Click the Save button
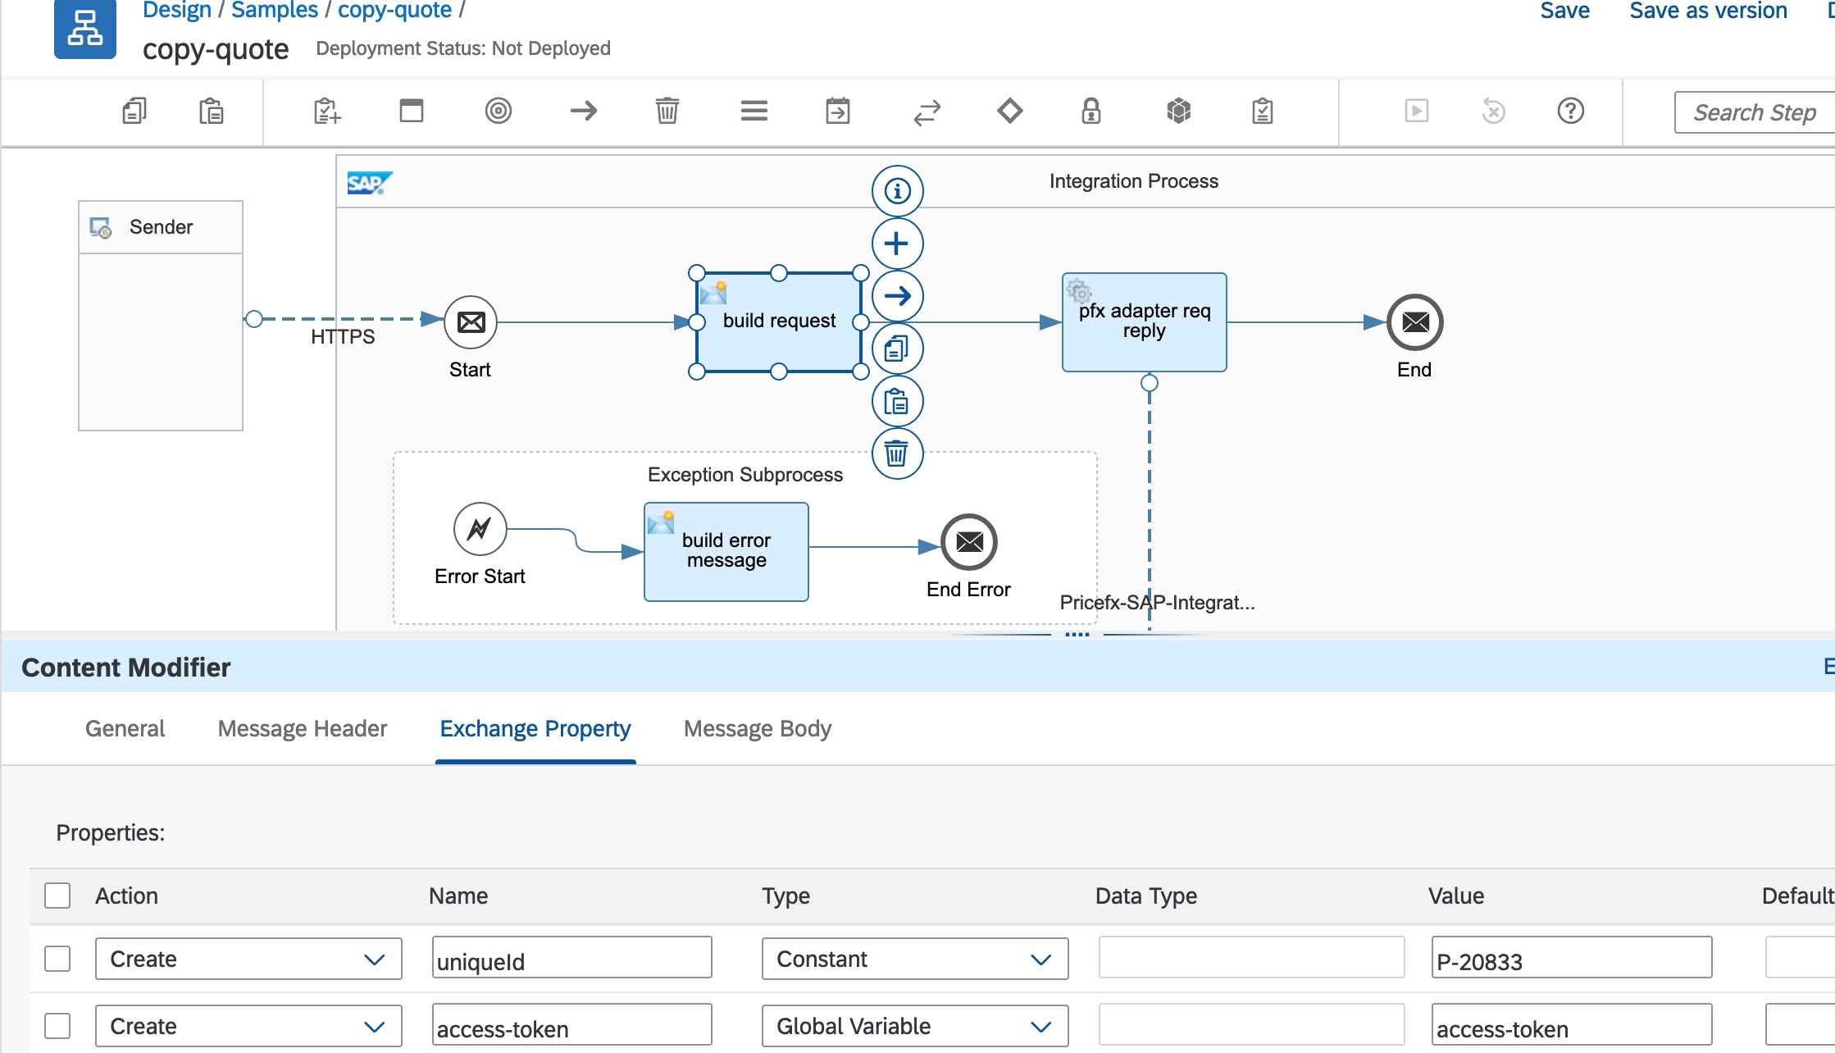1835x1053 pixels. click(1564, 11)
